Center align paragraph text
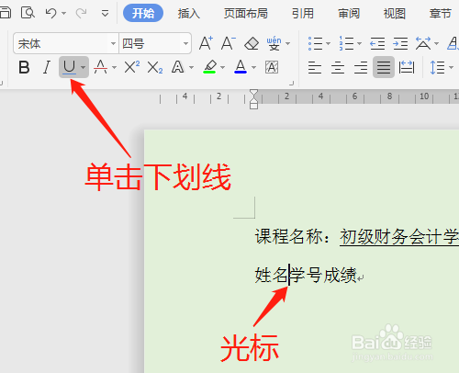This screenshot has height=373, width=459. pos(338,67)
